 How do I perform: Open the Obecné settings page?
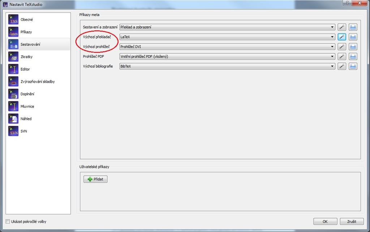(x=38, y=19)
